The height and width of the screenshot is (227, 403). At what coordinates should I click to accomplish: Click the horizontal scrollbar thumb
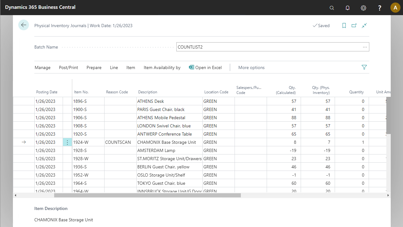(147, 195)
